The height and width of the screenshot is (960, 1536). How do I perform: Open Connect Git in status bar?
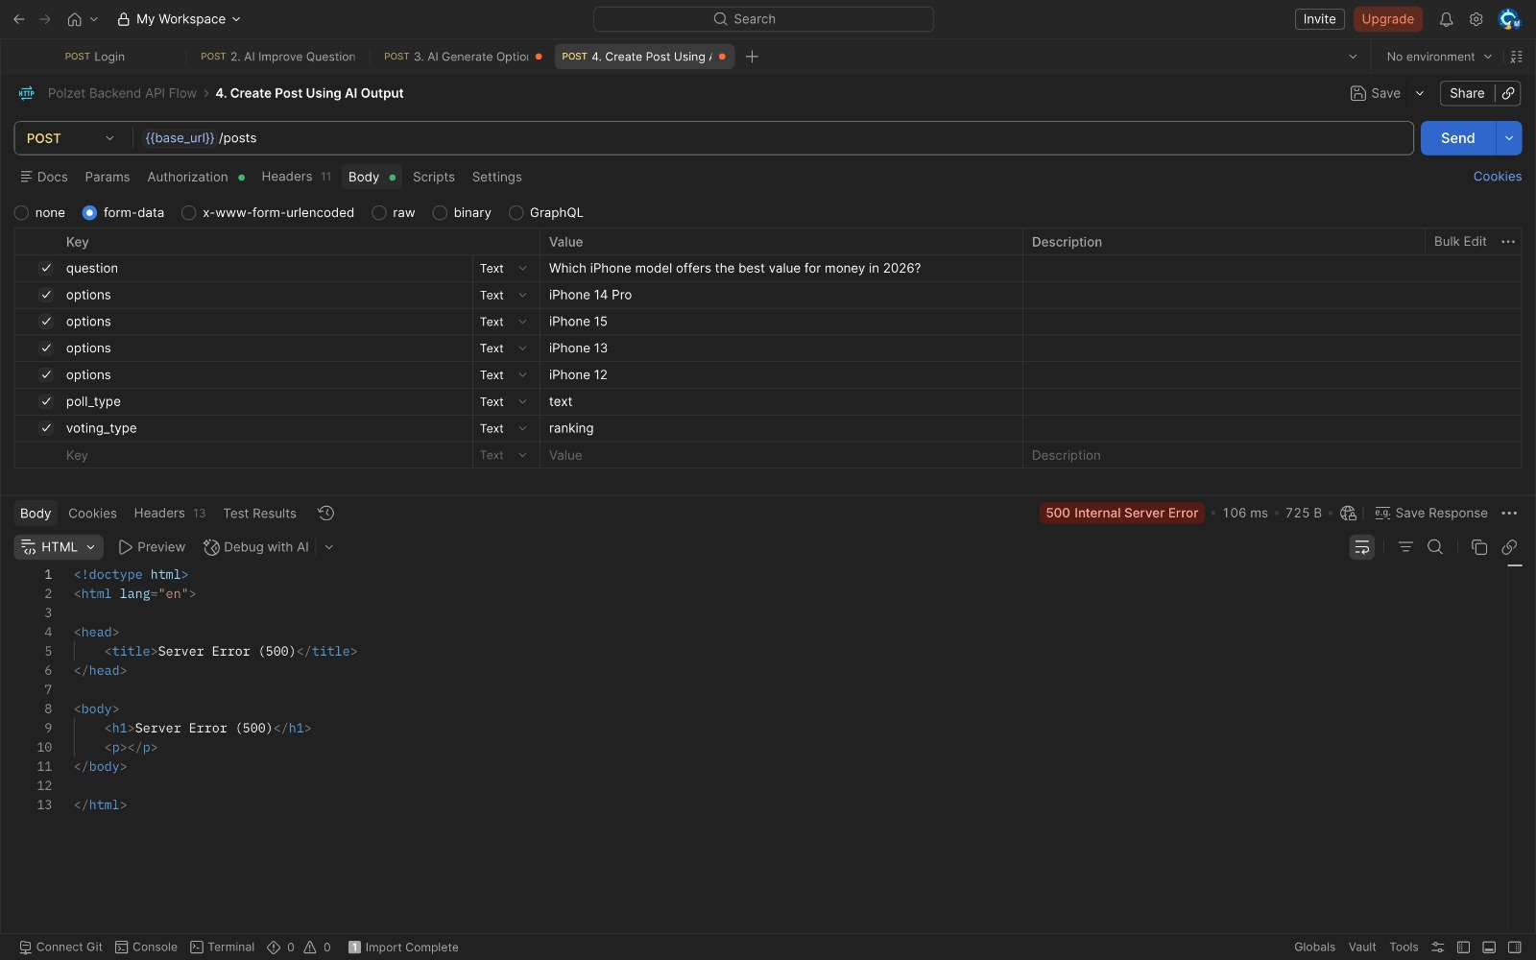point(60,948)
